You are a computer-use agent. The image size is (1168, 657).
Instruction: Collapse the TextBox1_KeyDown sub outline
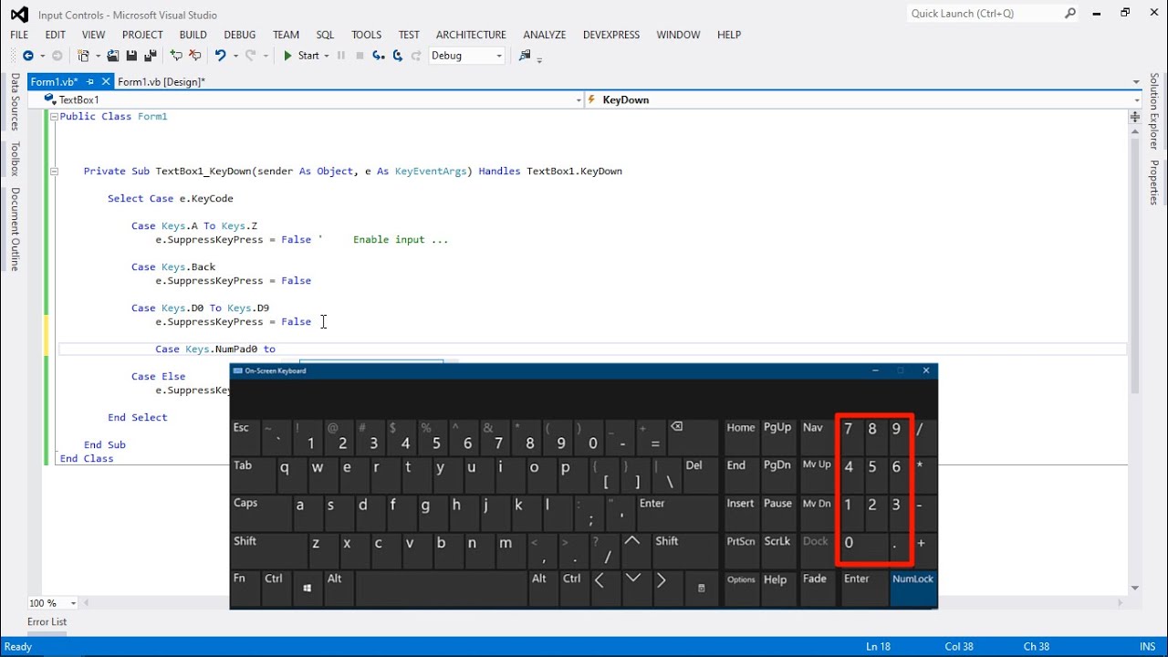54,172
